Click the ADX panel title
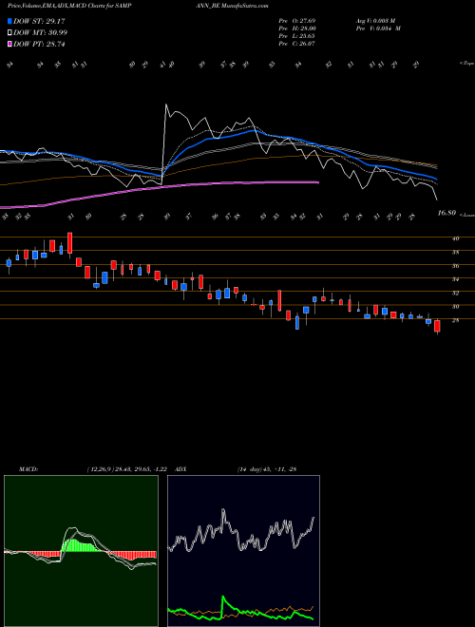This screenshot has width=475, height=627. [180, 469]
